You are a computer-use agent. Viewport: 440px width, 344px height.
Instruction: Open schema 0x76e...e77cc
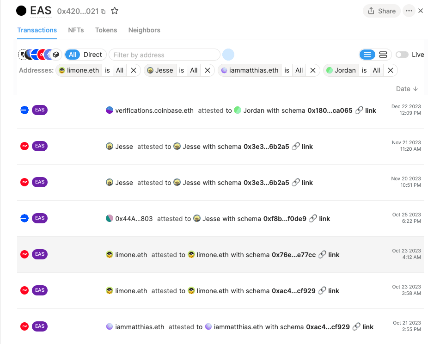pyautogui.click(x=294, y=255)
